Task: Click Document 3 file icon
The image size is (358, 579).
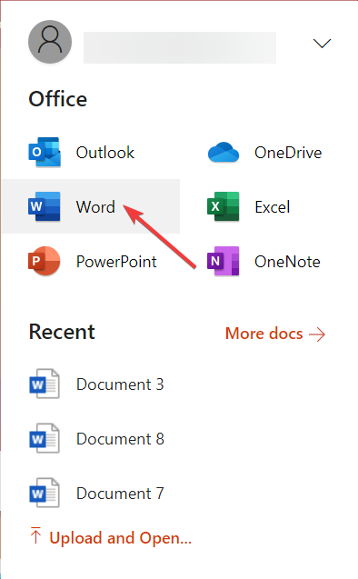Action: tap(45, 384)
